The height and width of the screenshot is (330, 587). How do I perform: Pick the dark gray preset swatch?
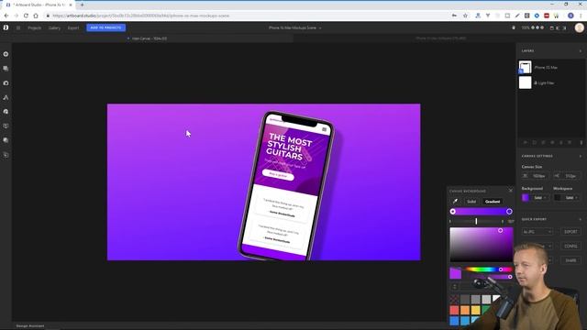[x=465, y=300]
